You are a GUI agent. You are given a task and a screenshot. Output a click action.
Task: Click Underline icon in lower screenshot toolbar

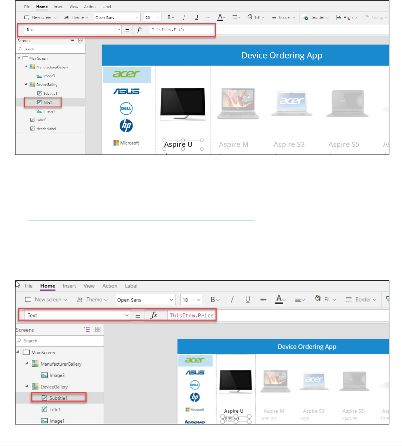[x=248, y=300]
